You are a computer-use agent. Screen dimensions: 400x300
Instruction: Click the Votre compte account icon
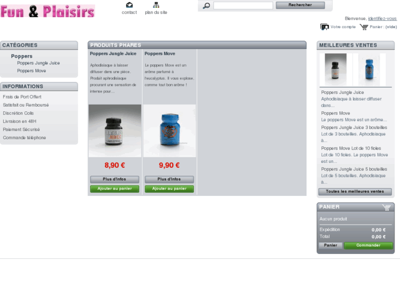325,27
